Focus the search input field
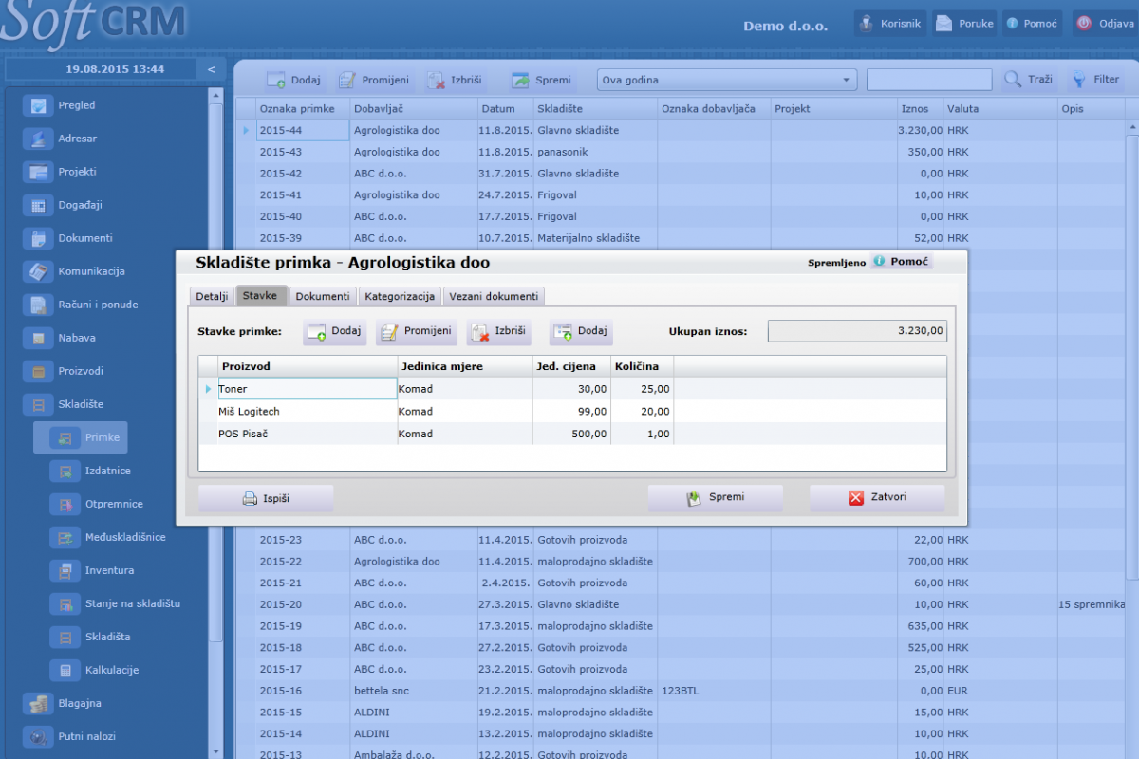This screenshot has width=1139, height=759. click(929, 80)
